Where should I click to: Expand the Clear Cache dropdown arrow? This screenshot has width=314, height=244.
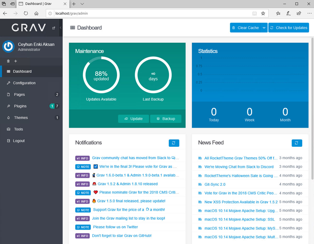click(264, 28)
